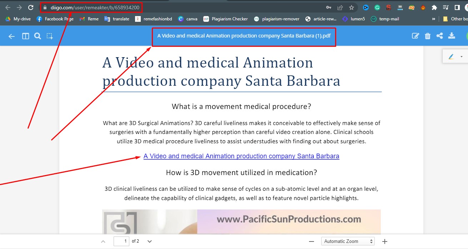The width and height of the screenshot is (468, 249).
Task: Zoom in with the plus control
Action: pyautogui.click(x=384, y=241)
